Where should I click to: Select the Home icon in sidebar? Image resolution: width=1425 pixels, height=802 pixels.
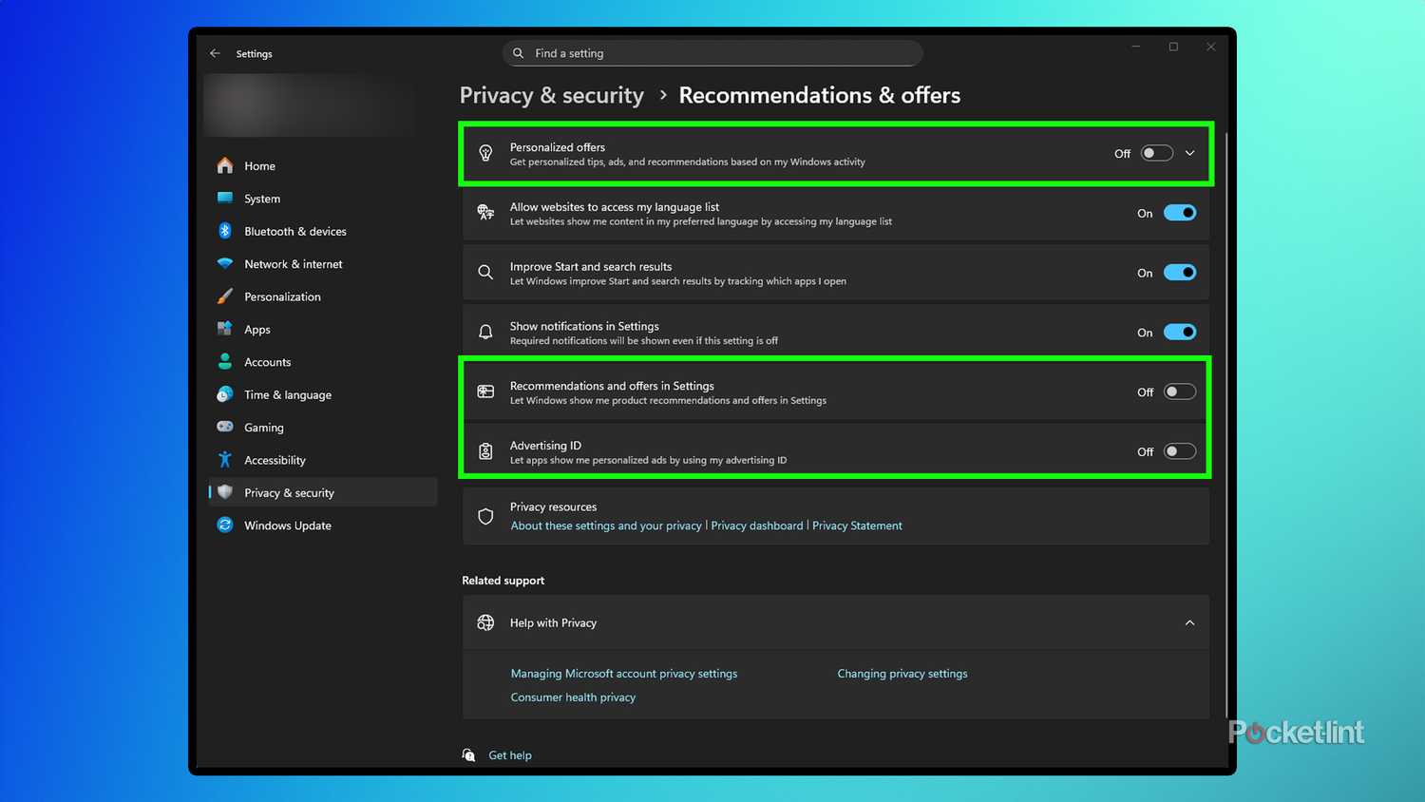[225, 165]
